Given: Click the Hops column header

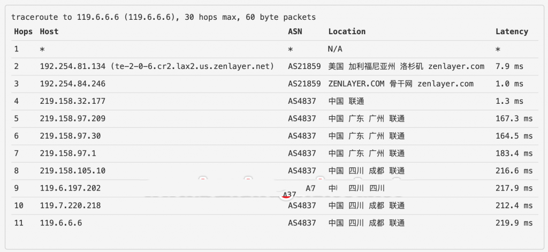Looking at the screenshot, I should (x=23, y=32).
